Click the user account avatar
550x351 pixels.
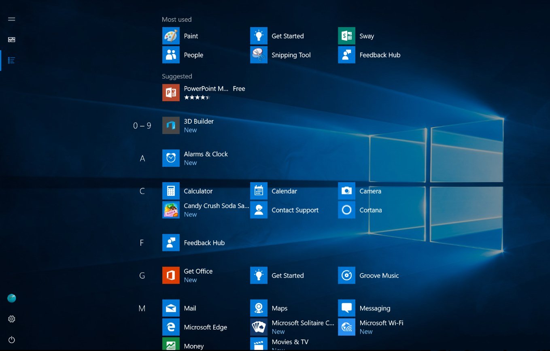[12, 298]
